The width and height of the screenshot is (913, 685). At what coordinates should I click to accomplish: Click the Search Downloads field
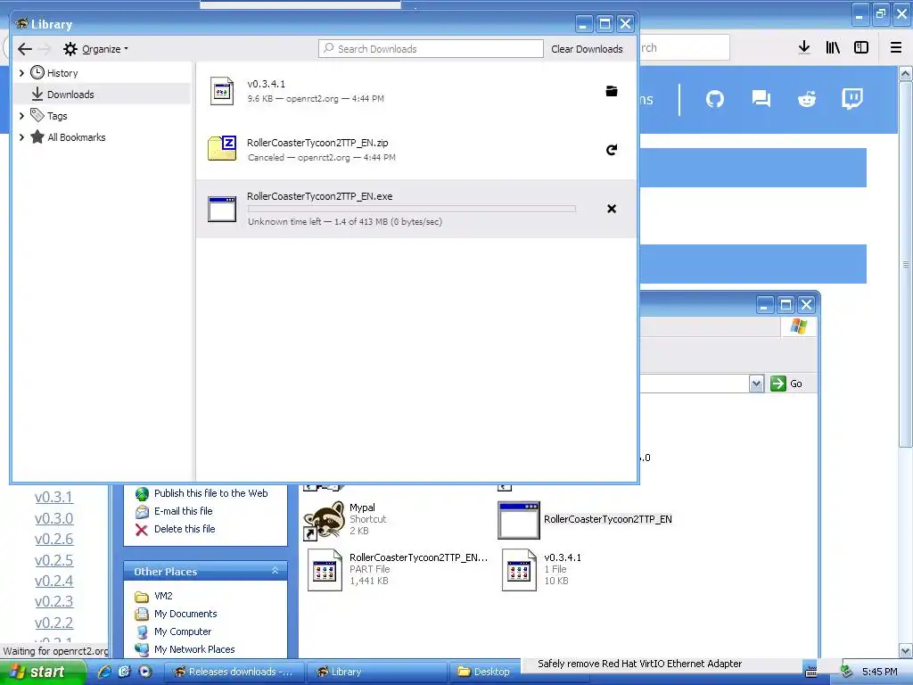(431, 49)
